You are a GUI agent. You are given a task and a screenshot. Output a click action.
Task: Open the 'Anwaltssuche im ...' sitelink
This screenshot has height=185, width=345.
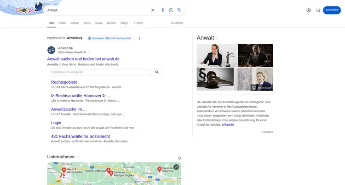tap(69, 109)
